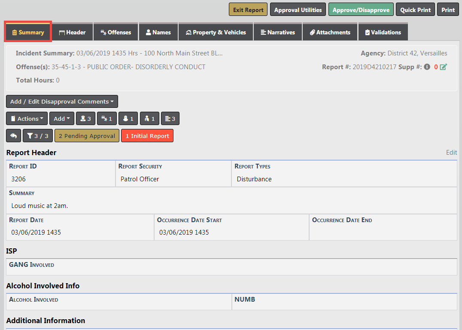Click the green edit supplement icon

pyautogui.click(x=444, y=67)
